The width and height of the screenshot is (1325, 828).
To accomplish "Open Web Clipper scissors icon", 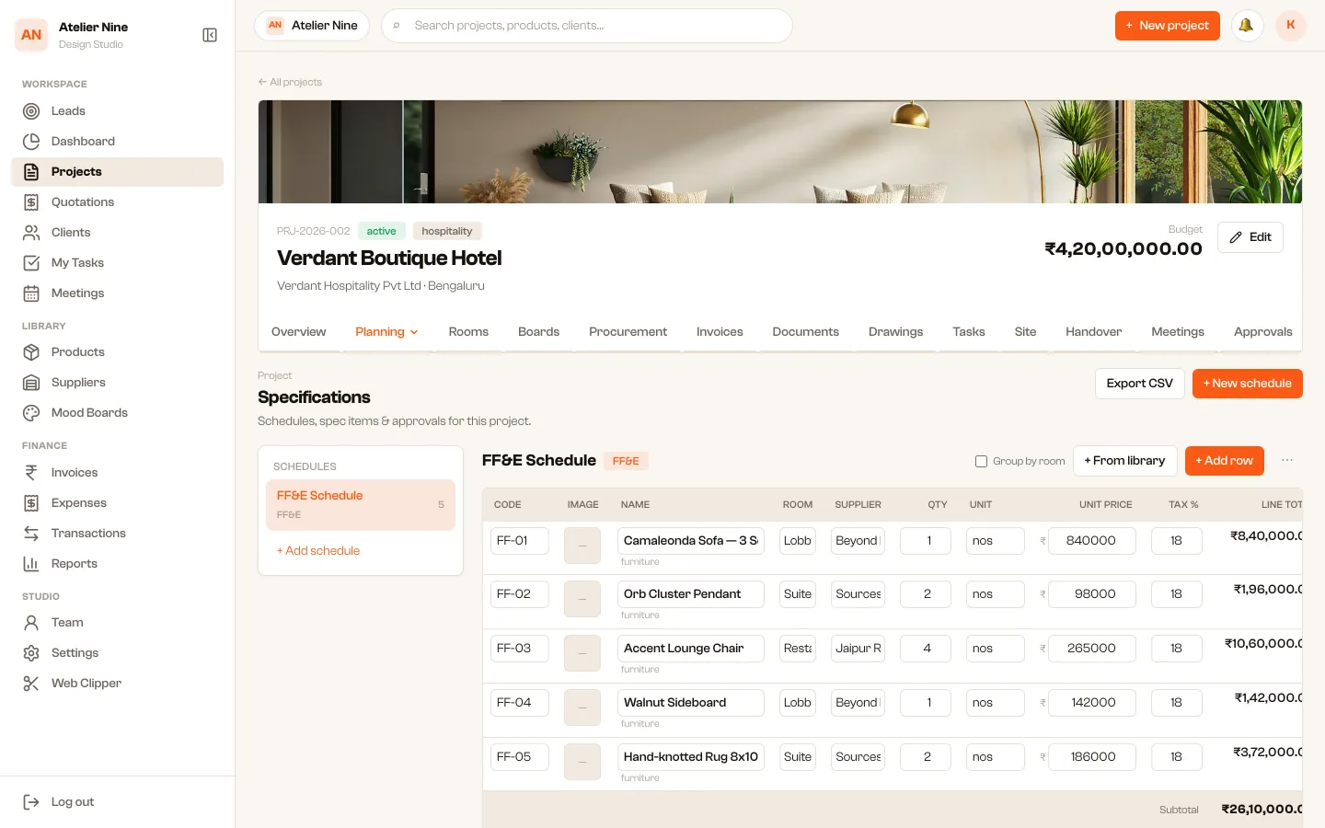I will (31, 684).
